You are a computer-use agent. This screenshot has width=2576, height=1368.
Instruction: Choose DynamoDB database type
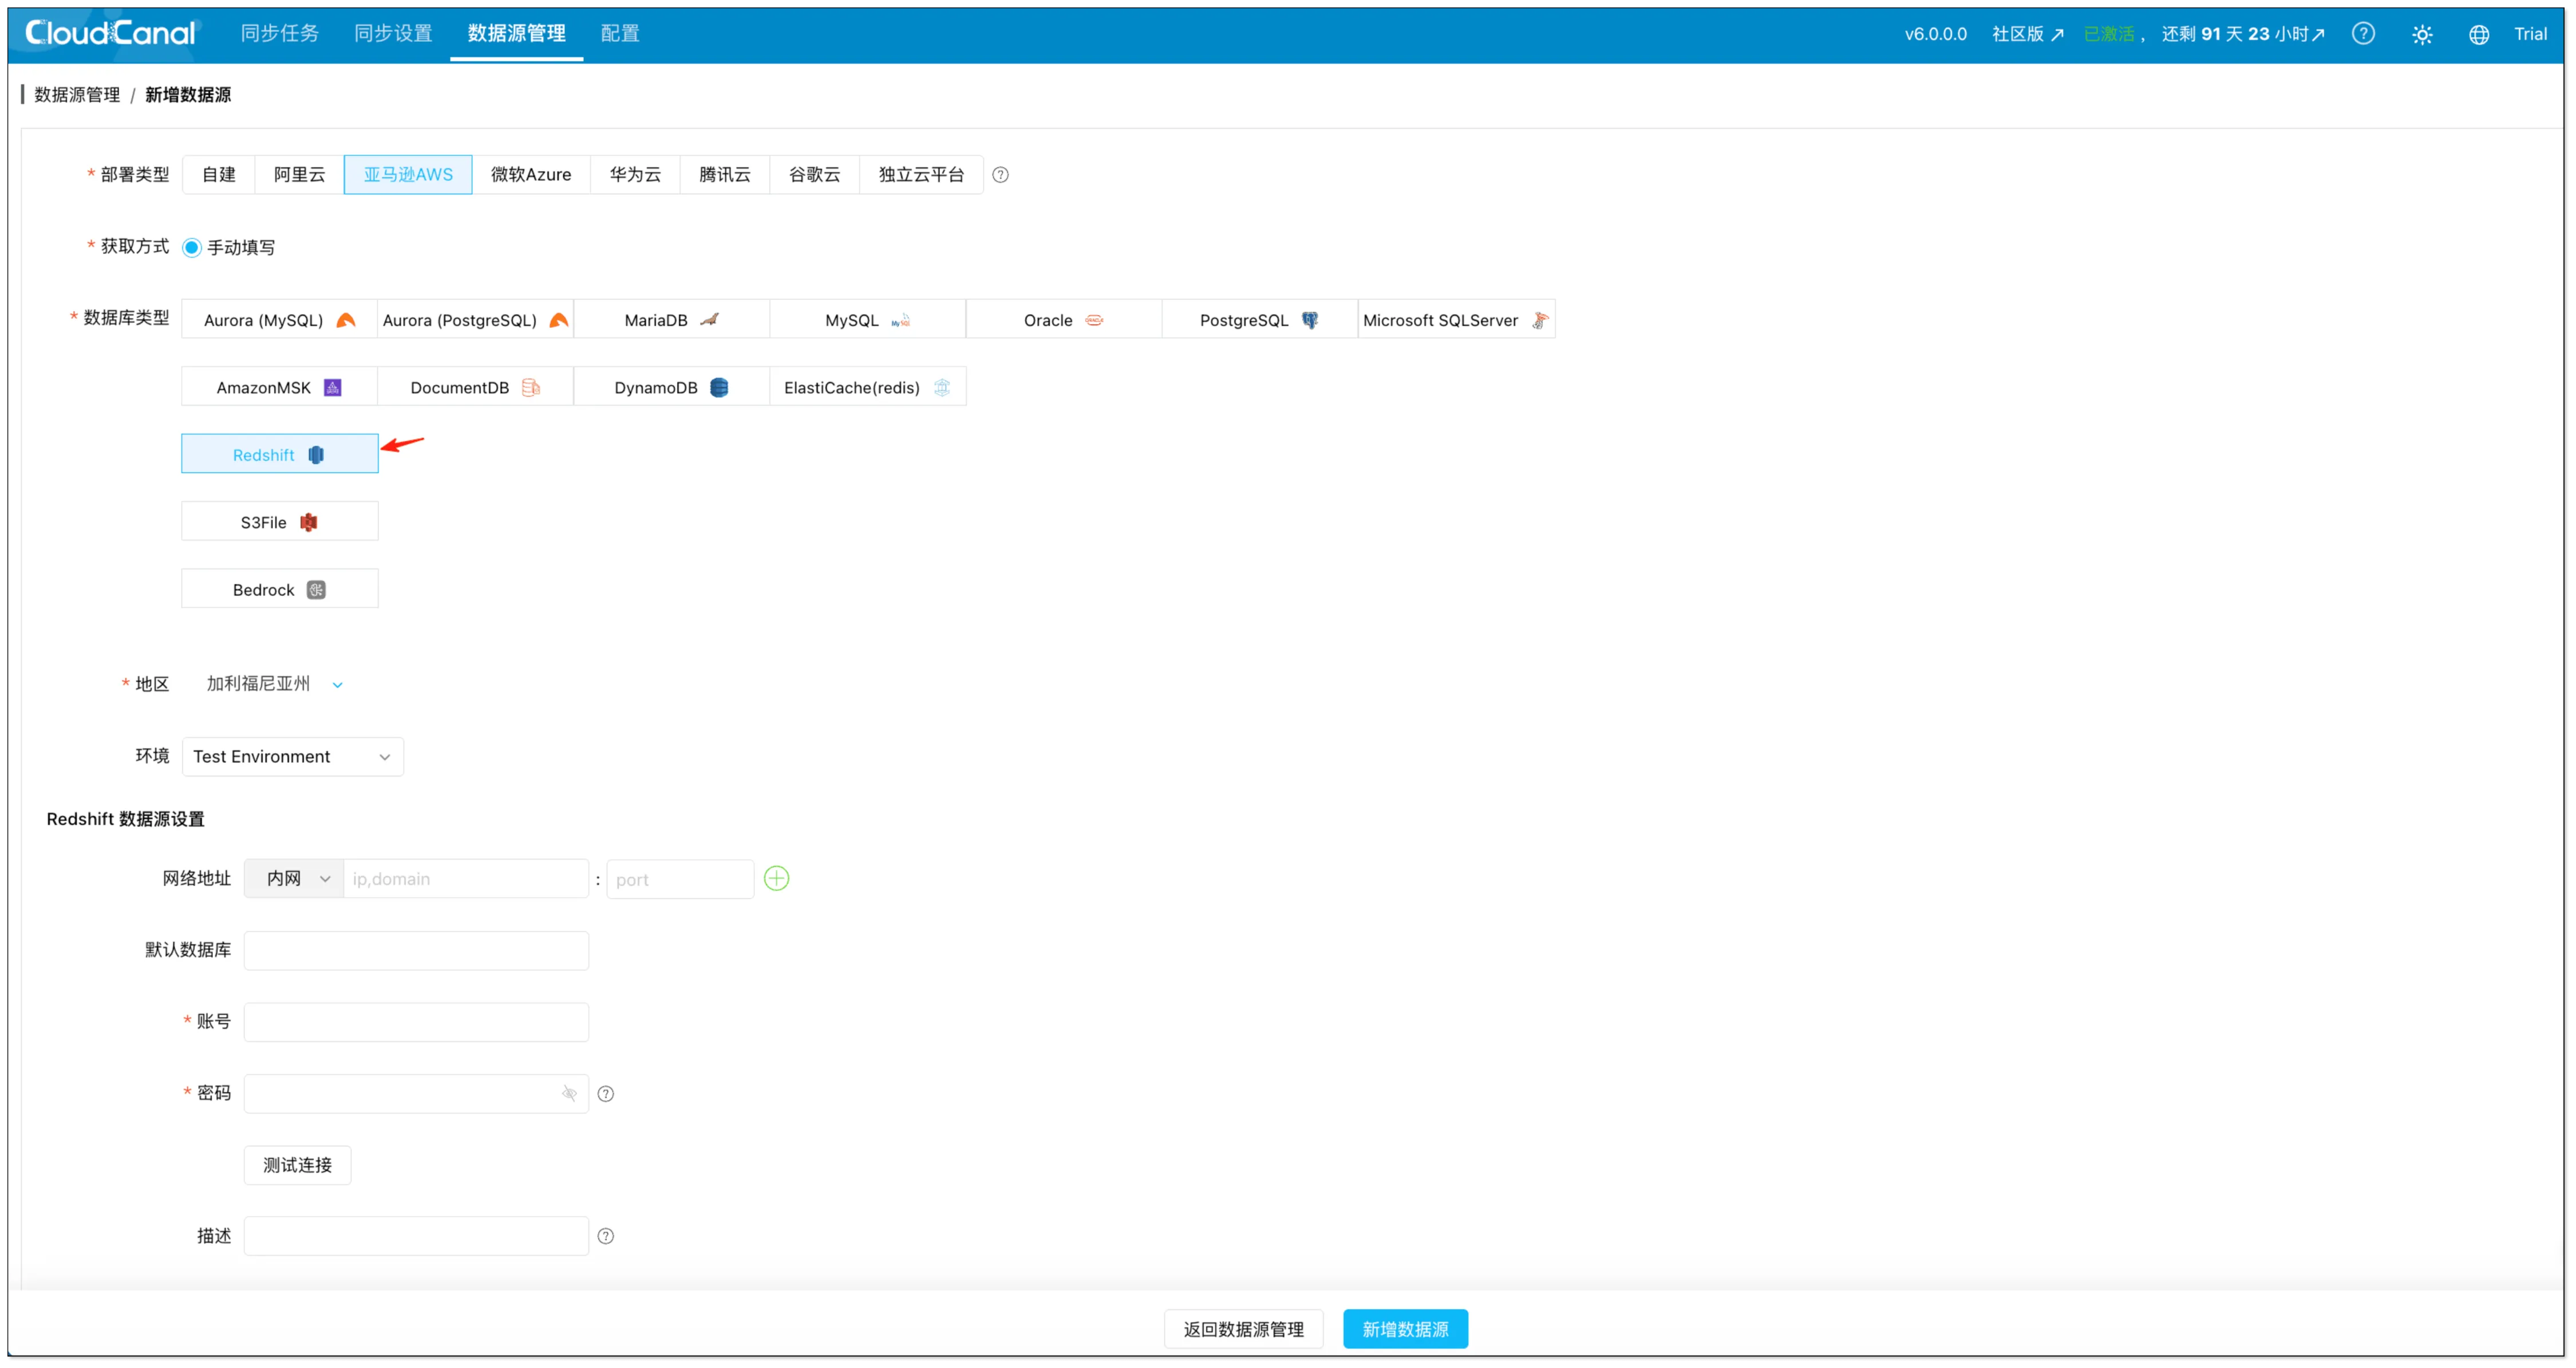[x=671, y=387]
